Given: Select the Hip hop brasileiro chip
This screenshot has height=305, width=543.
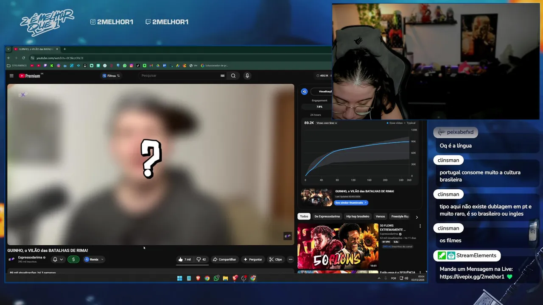Looking at the screenshot, I should pyautogui.click(x=358, y=216).
